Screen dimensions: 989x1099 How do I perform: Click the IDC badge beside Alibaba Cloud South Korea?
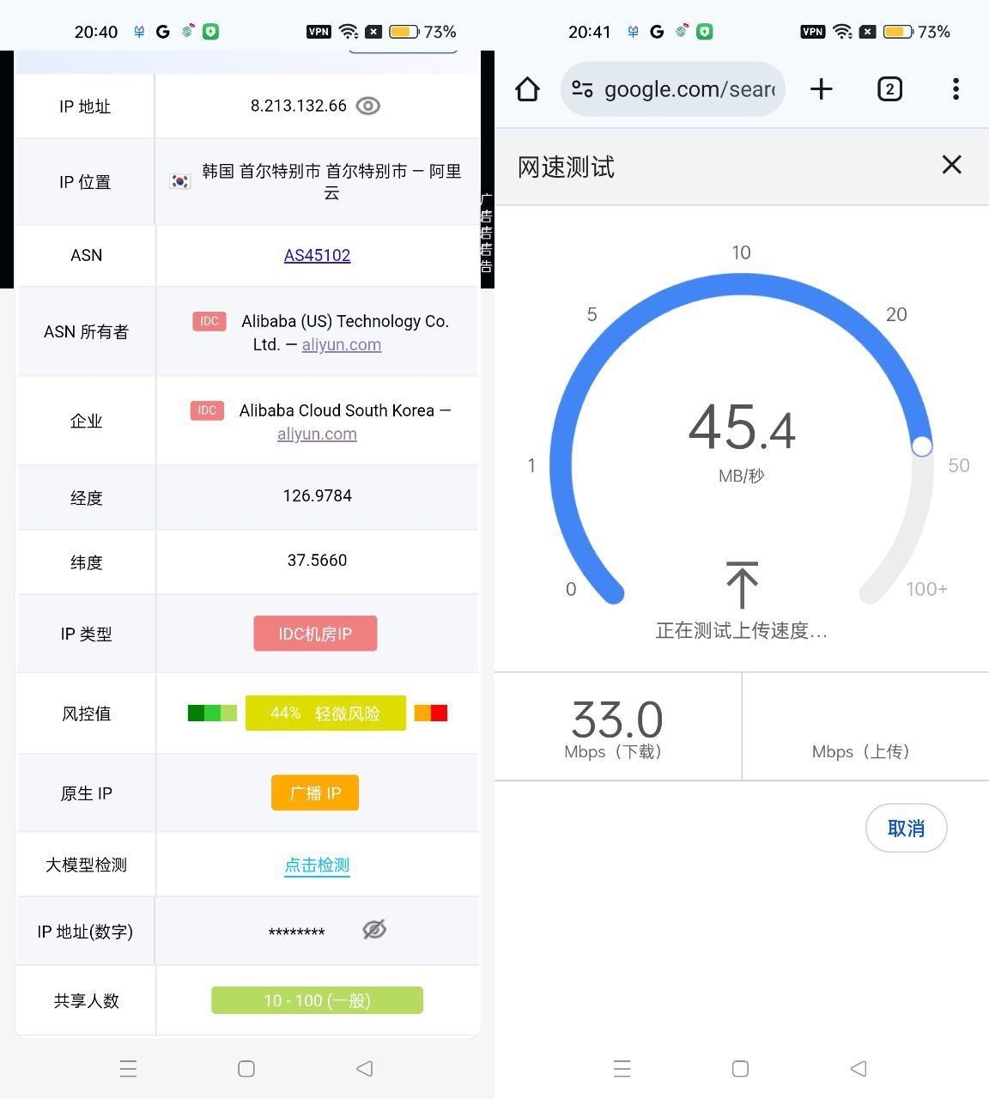point(206,410)
